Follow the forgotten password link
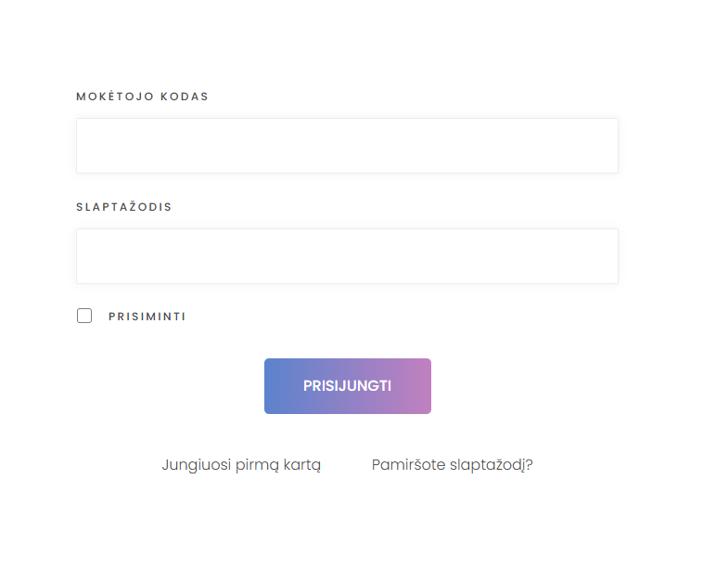 coord(452,465)
